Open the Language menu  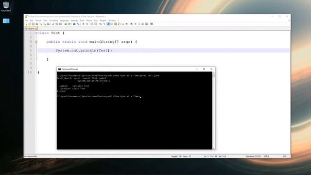(x=64, y=20)
